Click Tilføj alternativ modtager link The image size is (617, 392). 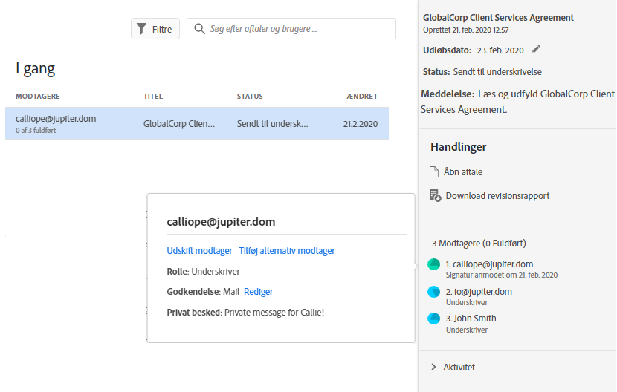click(x=286, y=251)
